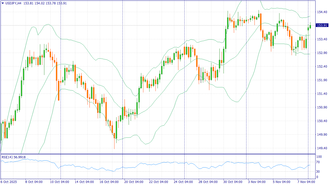Image resolution: width=330 pixels, height=185 pixels.
Task: Click the OHLC values in chart header
Action: click(45, 3)
